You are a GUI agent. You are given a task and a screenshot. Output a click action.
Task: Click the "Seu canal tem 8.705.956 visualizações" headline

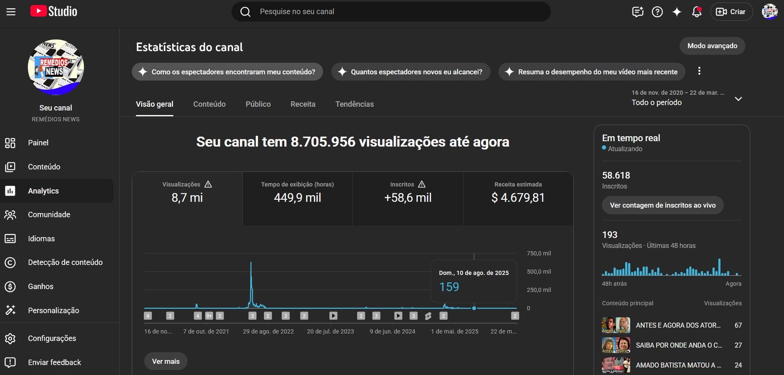(353, 142)
